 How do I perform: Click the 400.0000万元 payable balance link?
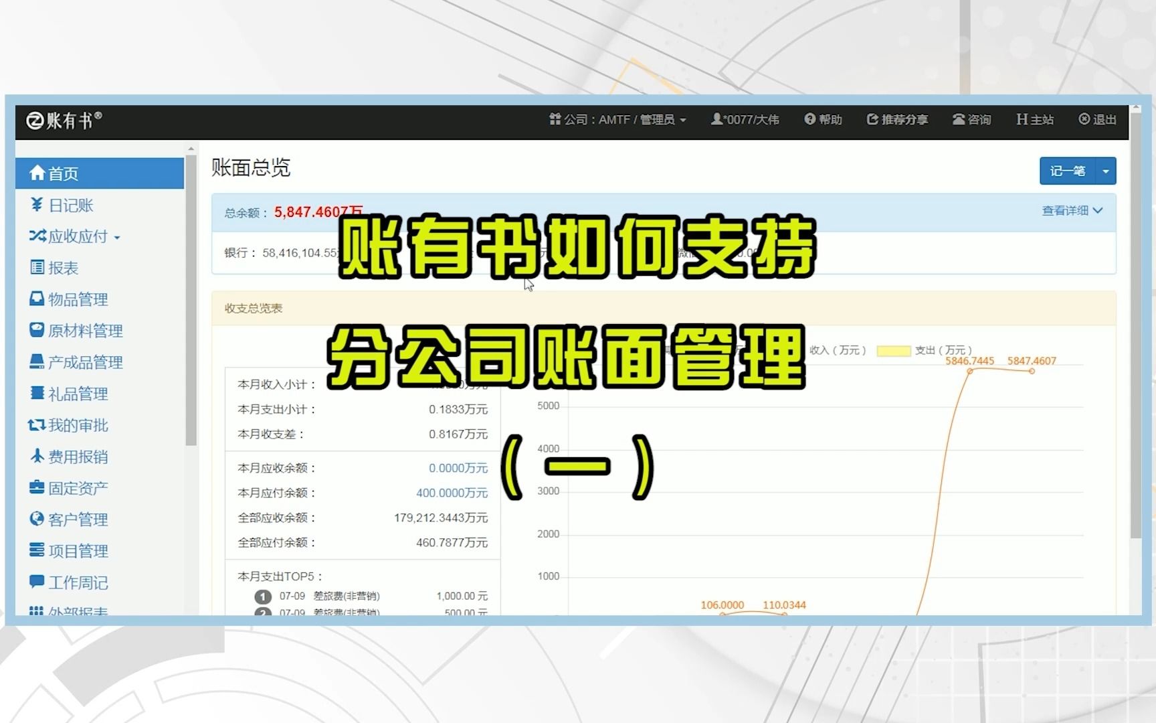(452, 493)
